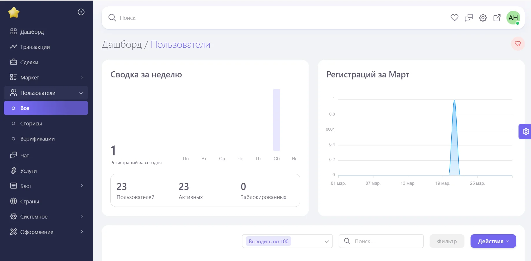Click the 0 Заблокированных stat
Image resolution: width=531 pixels, height=261 pixels.
[x=263, y=191]
